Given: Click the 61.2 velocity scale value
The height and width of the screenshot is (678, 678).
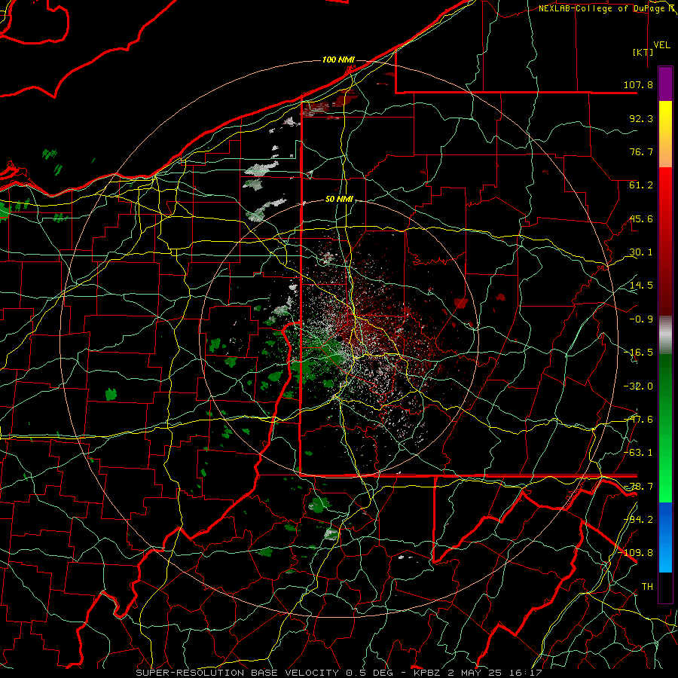Looking at the screenshot, I should coord(641,185).
